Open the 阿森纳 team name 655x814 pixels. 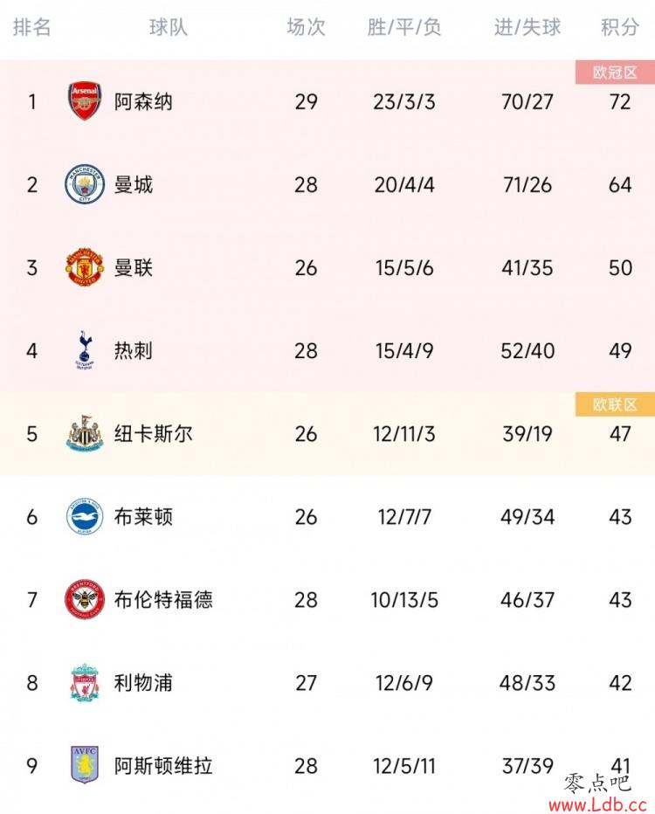click(x=143, y=101)
